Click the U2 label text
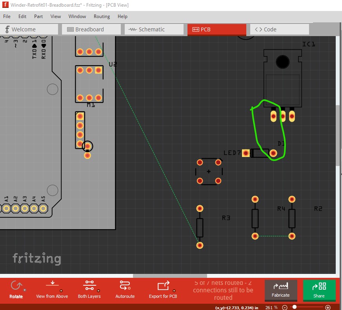Screen dimensions: 342x310 click(113, 64)
